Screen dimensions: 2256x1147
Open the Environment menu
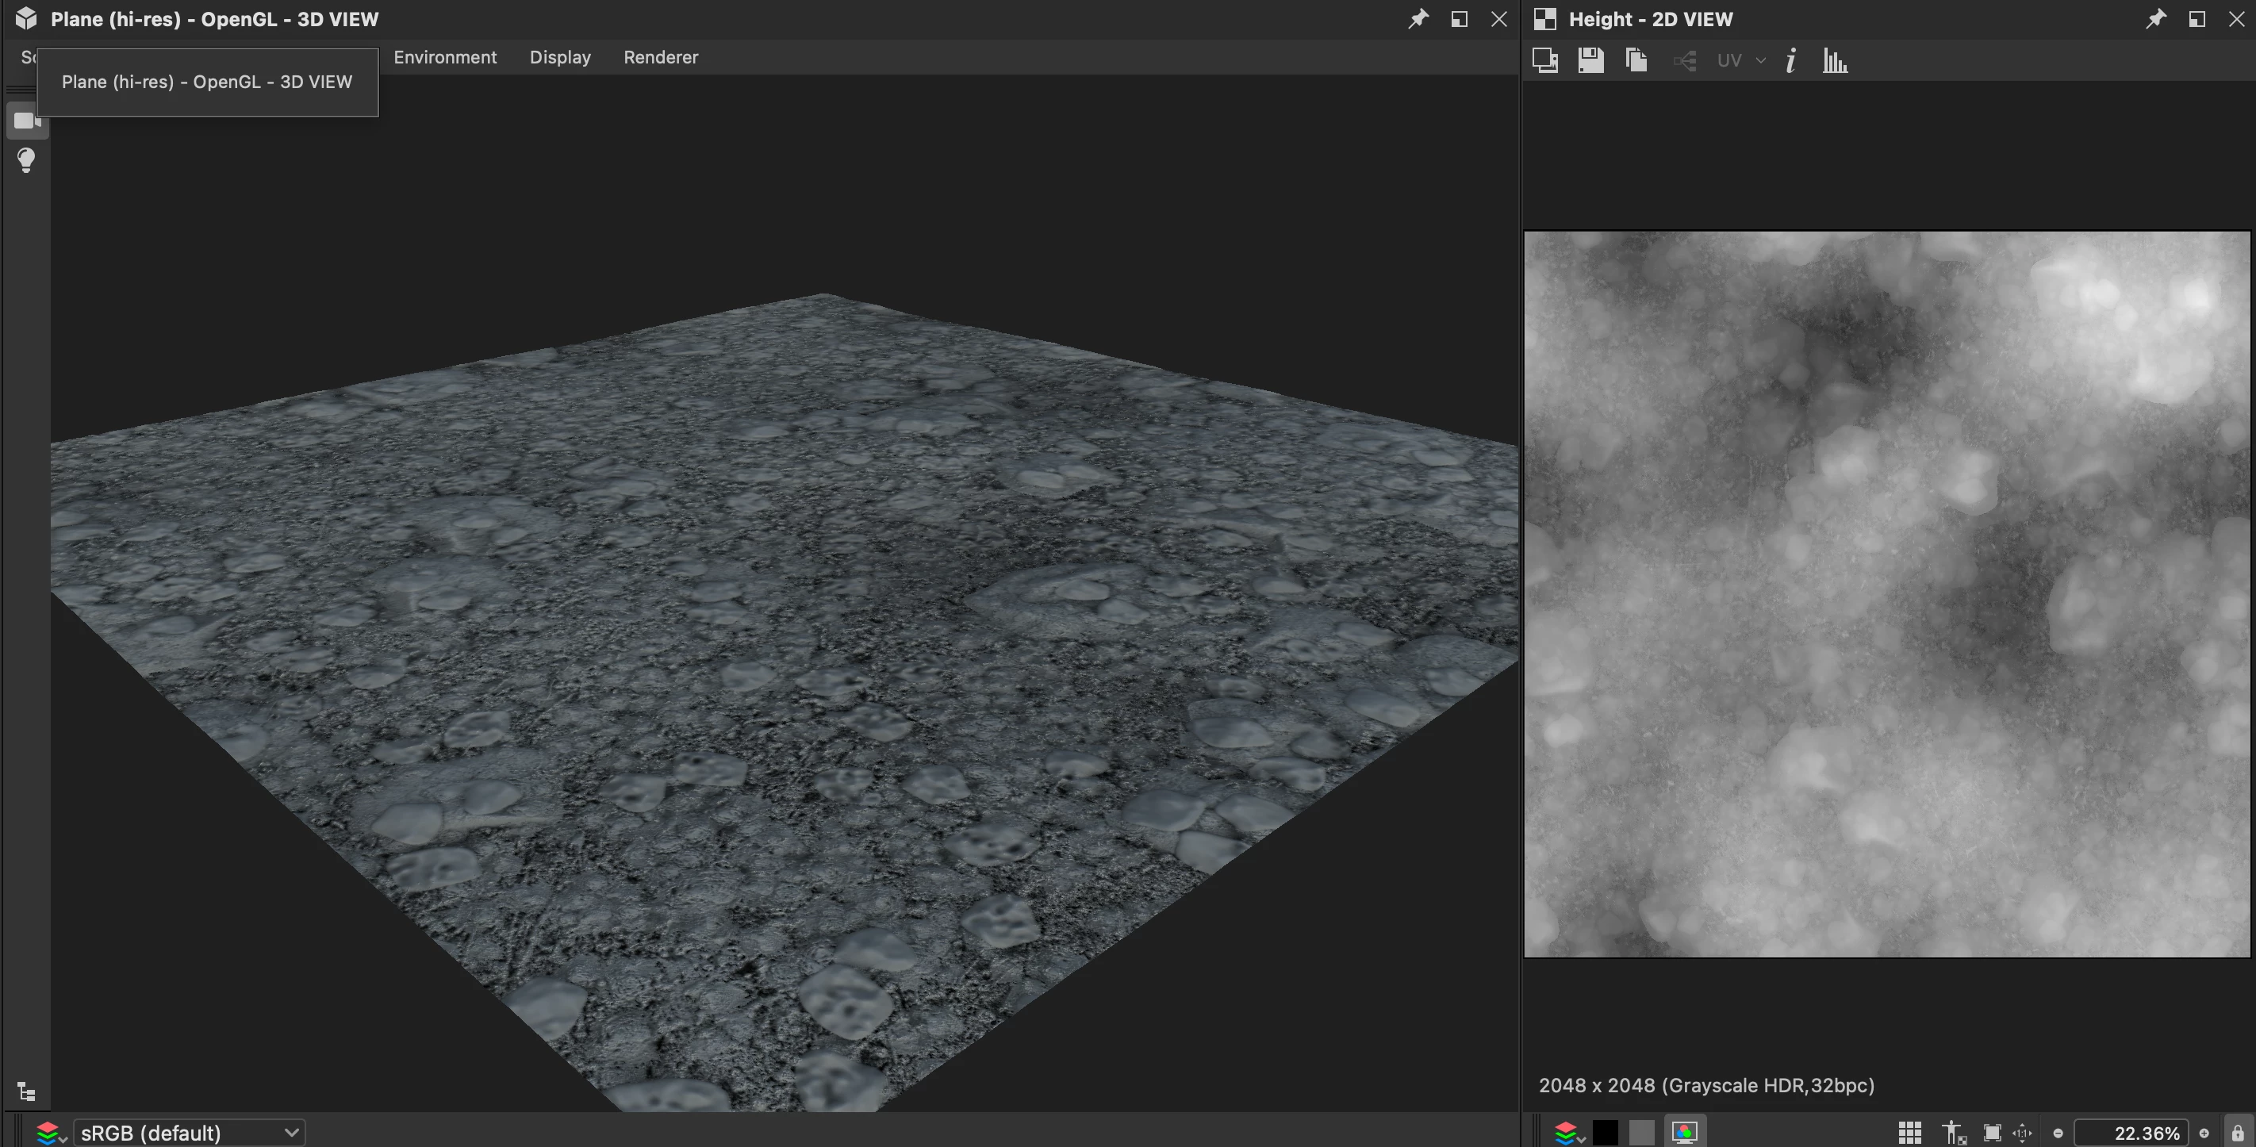coord(445,57)
